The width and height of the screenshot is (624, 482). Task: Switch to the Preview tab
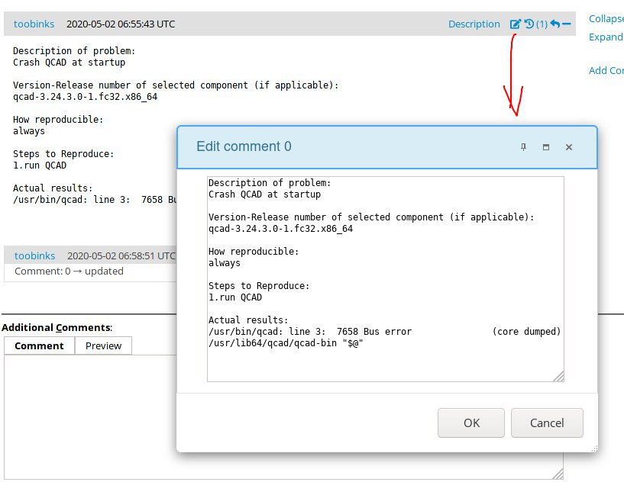(x=103, y=345)
